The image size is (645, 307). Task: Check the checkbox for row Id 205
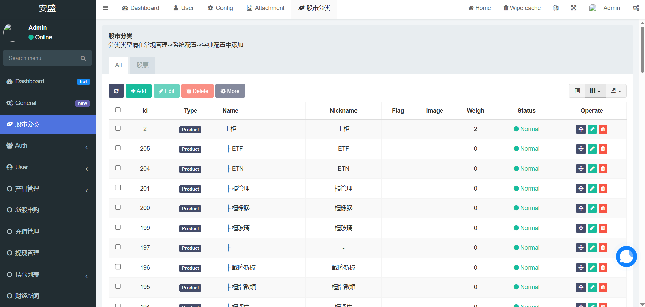point(118,148)
